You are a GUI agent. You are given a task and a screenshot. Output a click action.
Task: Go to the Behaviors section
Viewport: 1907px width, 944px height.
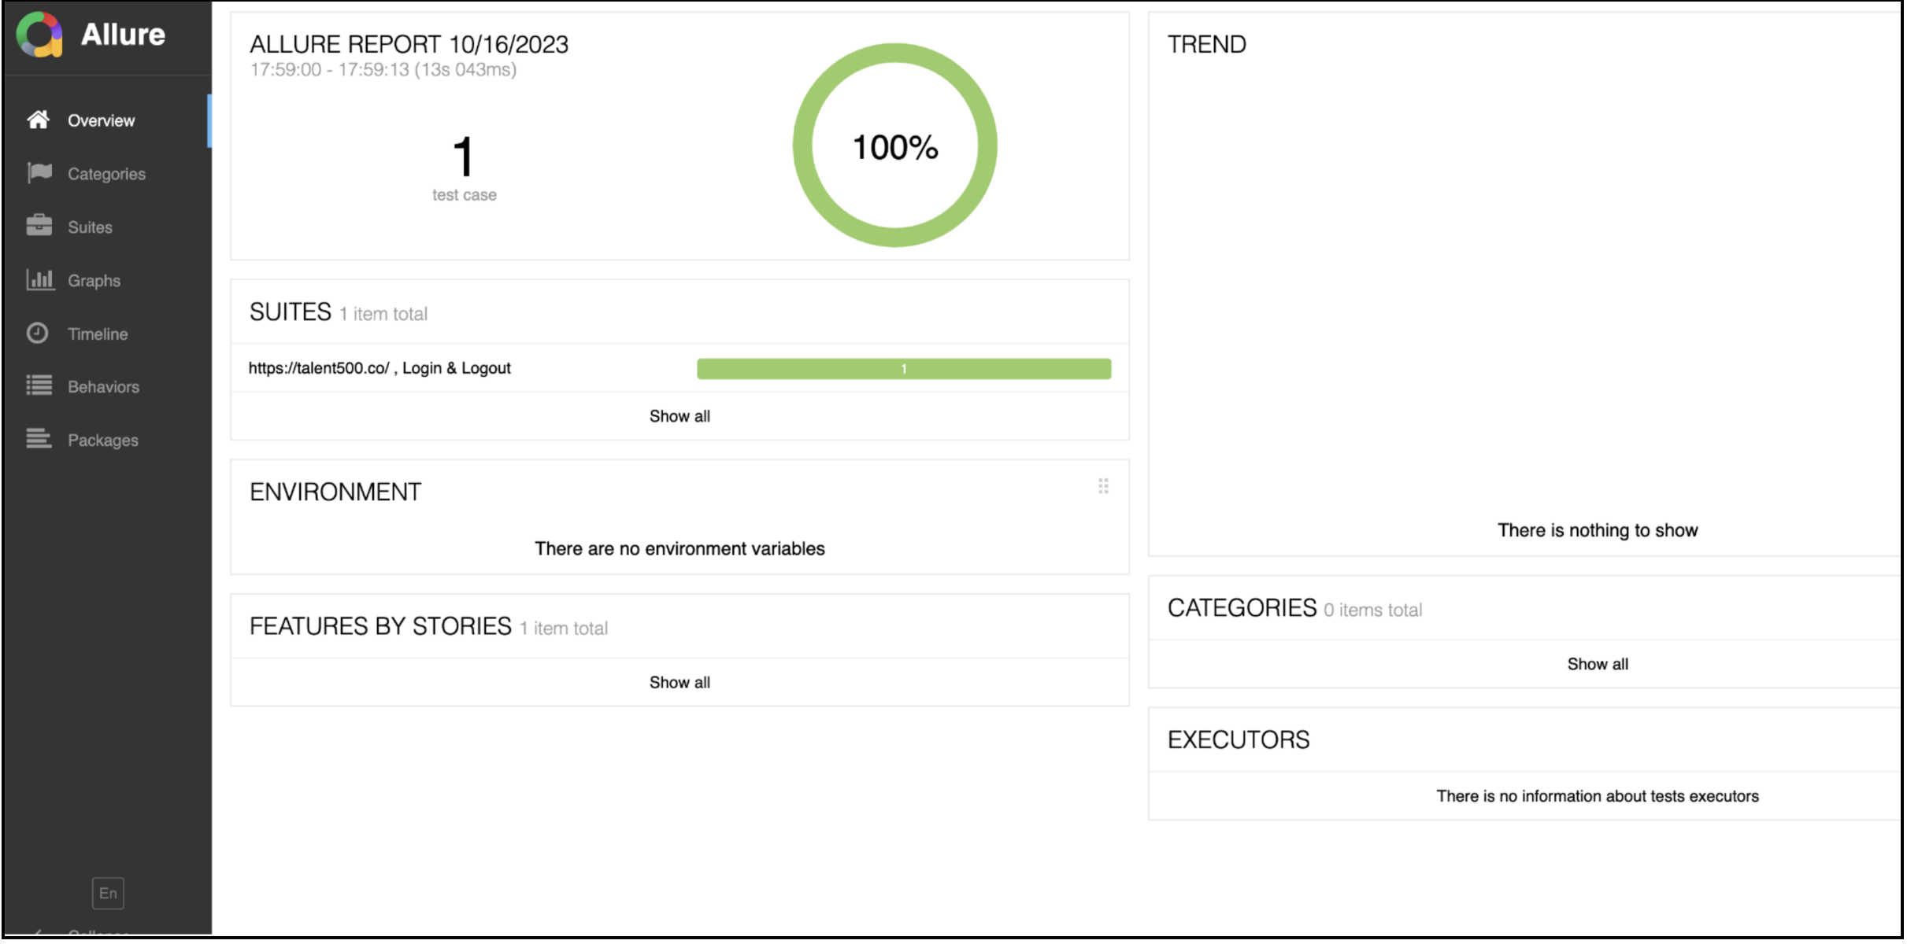click(x=103, y=387)
